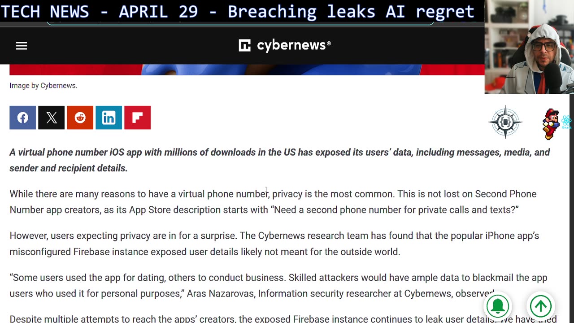The image size is (574, 323).
Task: Click the pixel Mario character icon
Action: 551,123
